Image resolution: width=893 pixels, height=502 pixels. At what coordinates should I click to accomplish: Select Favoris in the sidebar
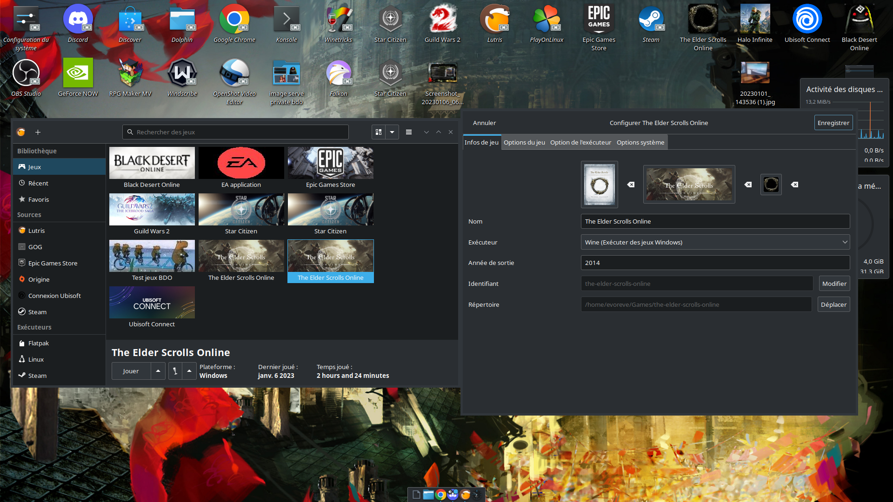[59, 199]
